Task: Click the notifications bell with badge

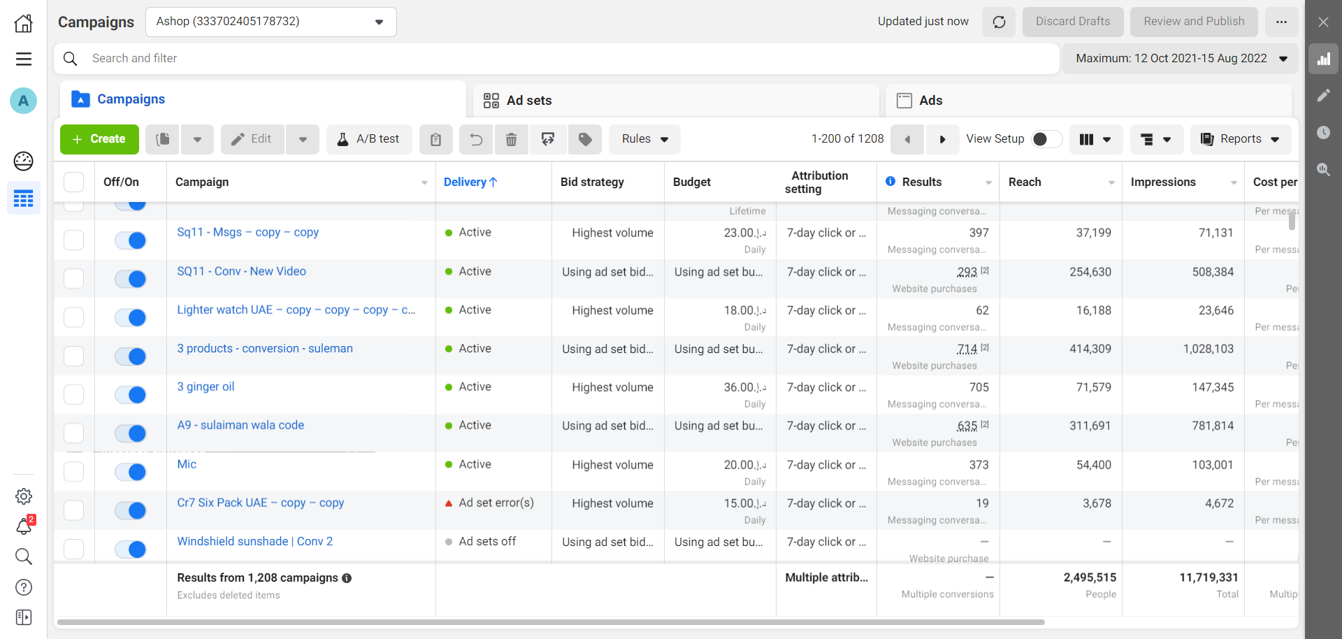Action: (x=23, y=528)
